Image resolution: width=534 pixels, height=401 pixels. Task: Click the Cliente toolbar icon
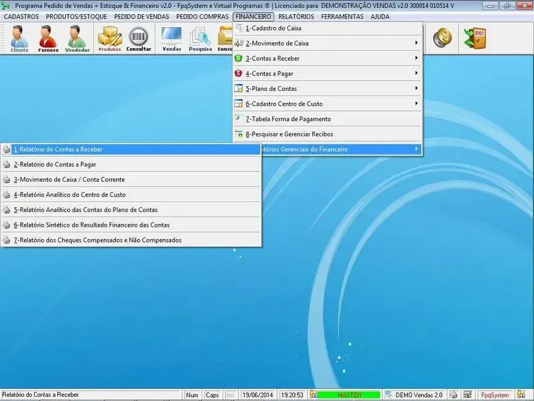[x=19, y=38]
